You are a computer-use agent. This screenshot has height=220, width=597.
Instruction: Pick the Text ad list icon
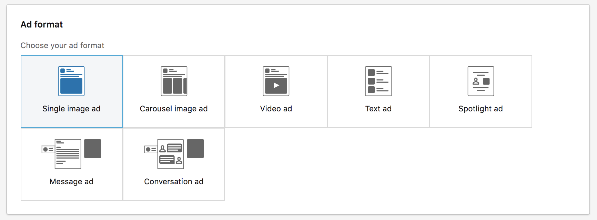(378, 81)
